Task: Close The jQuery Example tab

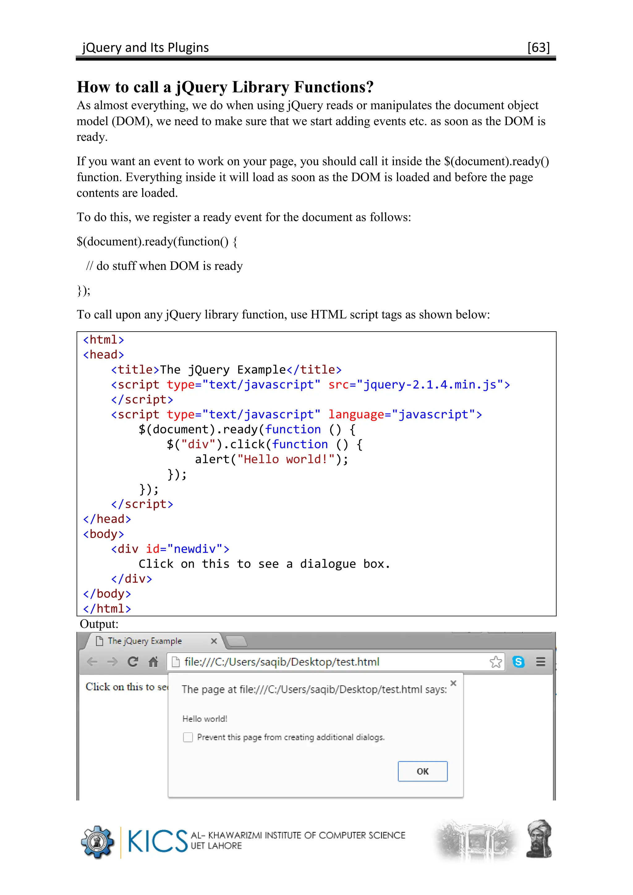Action: coord(214,641)
